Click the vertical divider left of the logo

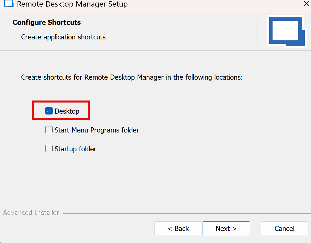(257, 31)
